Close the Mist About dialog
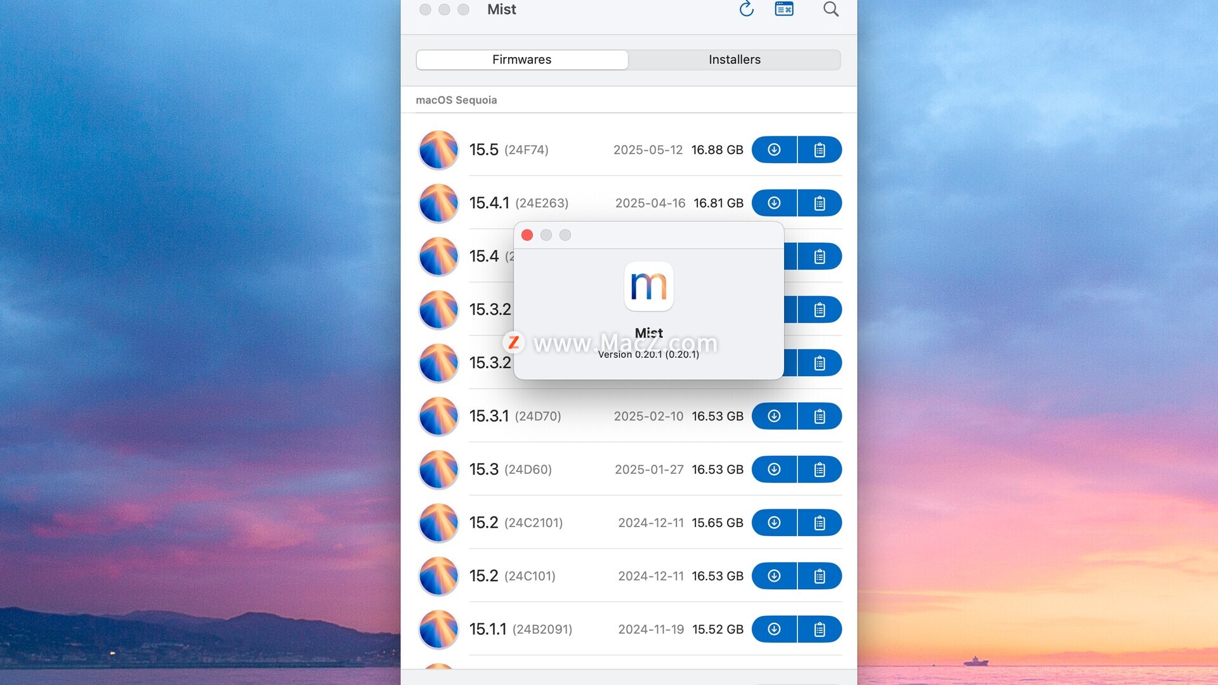Viewport: 1218px width, 685px height. [527, 235]
